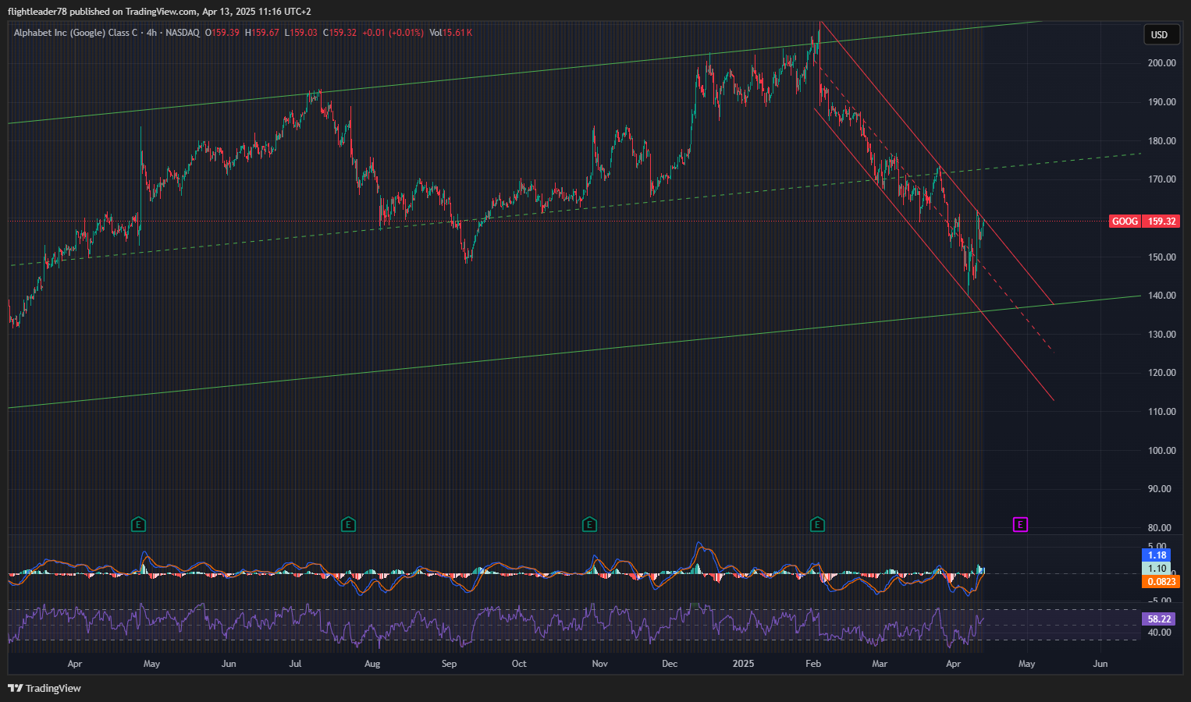This screenshot has width=1191, height=702.
Task: Click the open value O159.39
Action: 222,33
